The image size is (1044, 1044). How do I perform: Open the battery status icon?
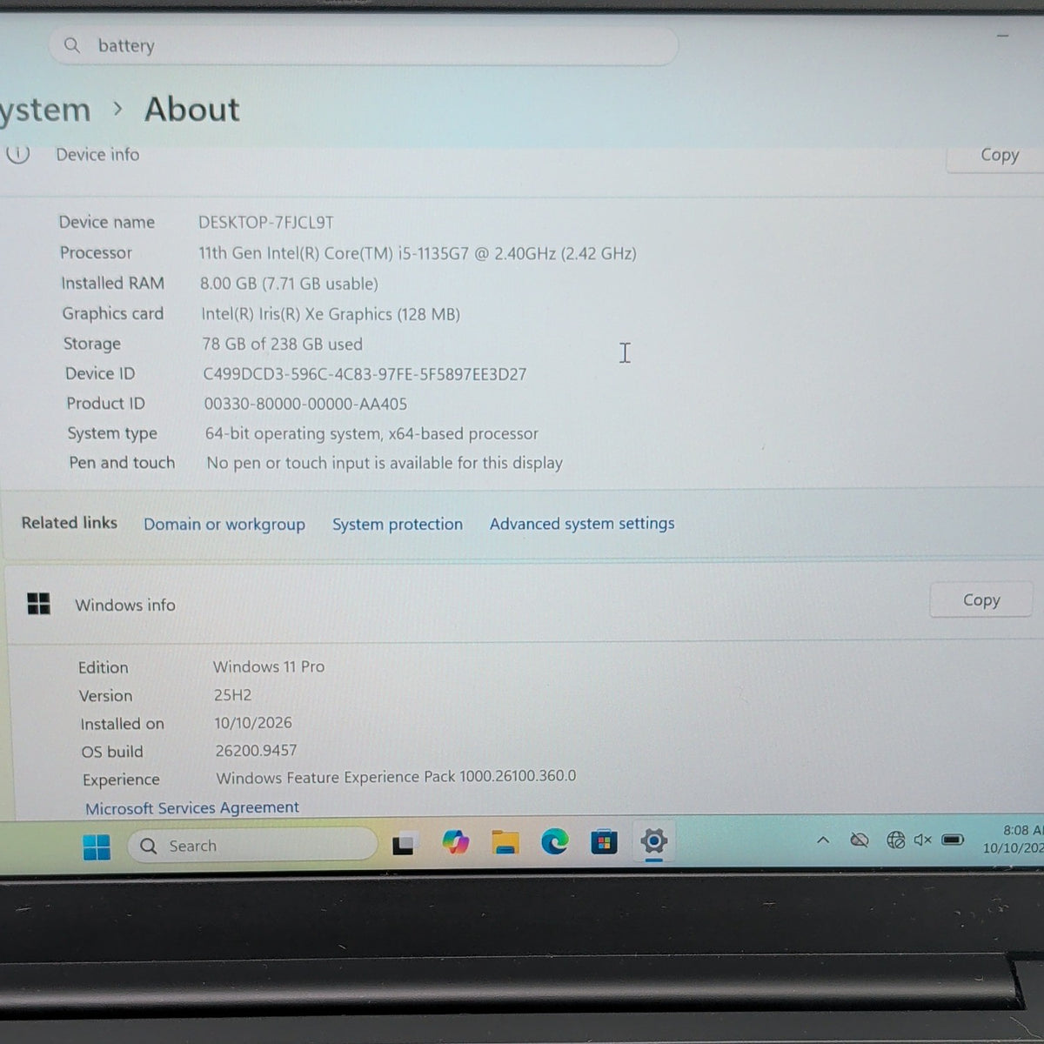(953, 840)
